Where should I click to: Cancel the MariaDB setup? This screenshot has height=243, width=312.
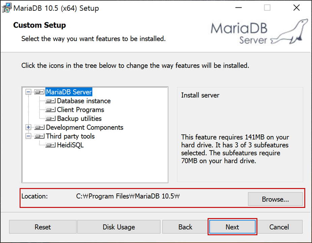point(279,227)
